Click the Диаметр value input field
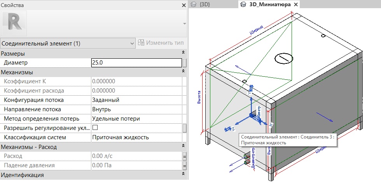Image resolution: width=381 pixels, height=184 pixels. (136, 63)
